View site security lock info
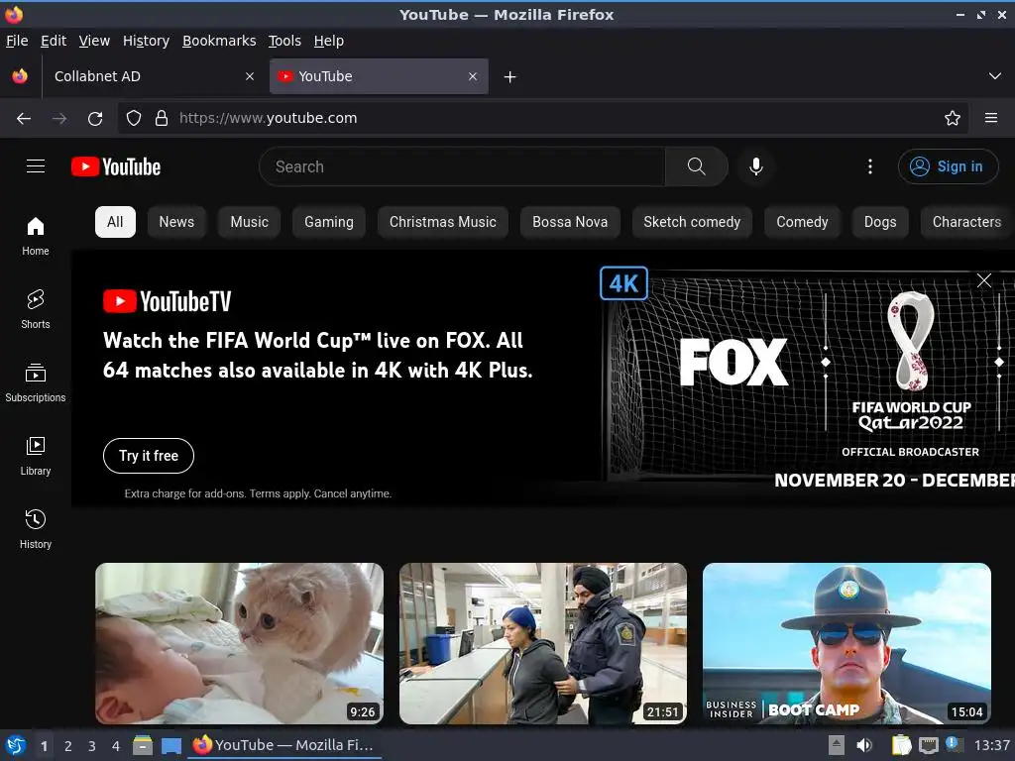Screen dimensions: 1015x761 coord(162,119)
